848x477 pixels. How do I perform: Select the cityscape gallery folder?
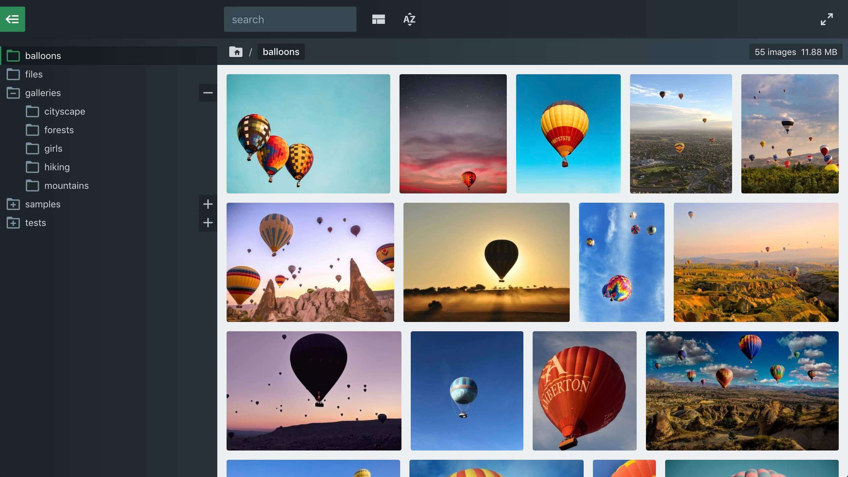tap(65, 111)
